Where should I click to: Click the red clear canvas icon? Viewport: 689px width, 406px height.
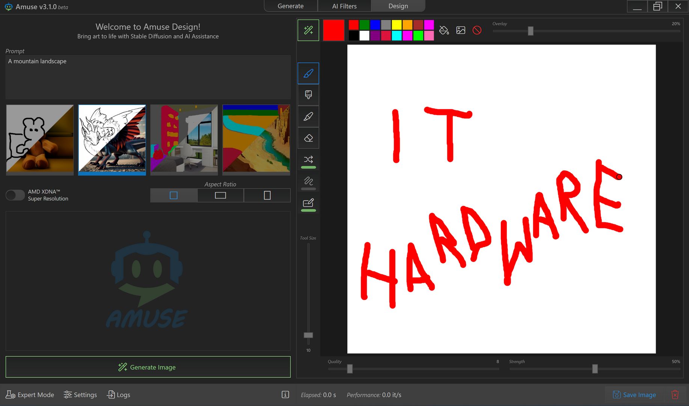click(x=477, y=30)
